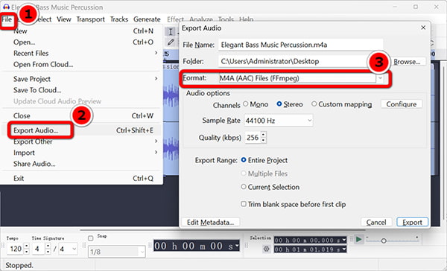Choose Open From Cloud...
Image resolution: width=447 pixels, height=271 pixels.
(x=81, y=65)
